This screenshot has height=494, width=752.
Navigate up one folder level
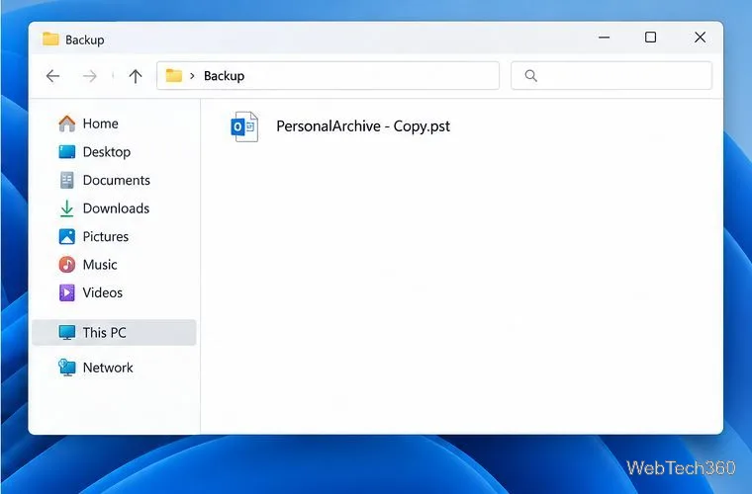(x=136, y=76)
